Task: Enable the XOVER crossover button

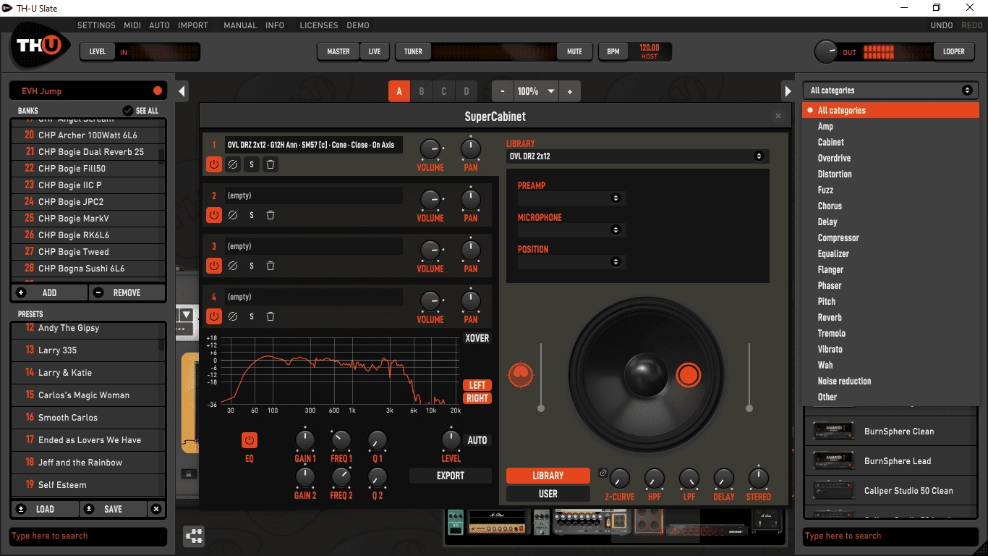Action: coord(477,338)
